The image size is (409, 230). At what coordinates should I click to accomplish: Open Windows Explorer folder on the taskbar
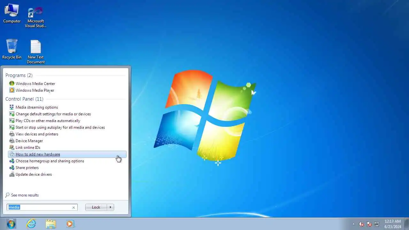pos(51,224)
